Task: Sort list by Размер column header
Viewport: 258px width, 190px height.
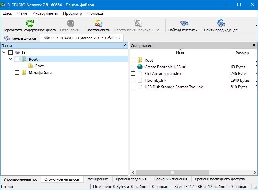Action: tap(242, 53)
